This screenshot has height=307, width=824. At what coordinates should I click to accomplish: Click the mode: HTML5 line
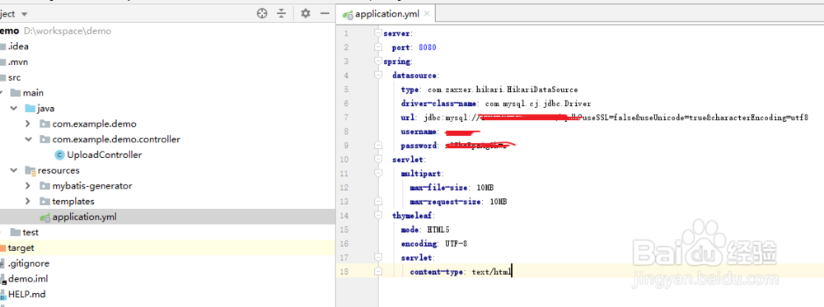[x=425, y=230]
